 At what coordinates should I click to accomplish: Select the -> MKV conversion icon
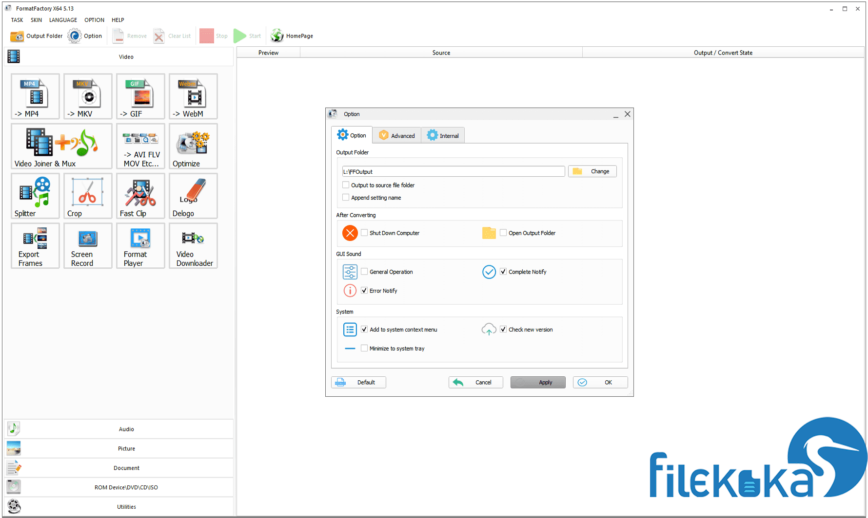click(88, 96)
